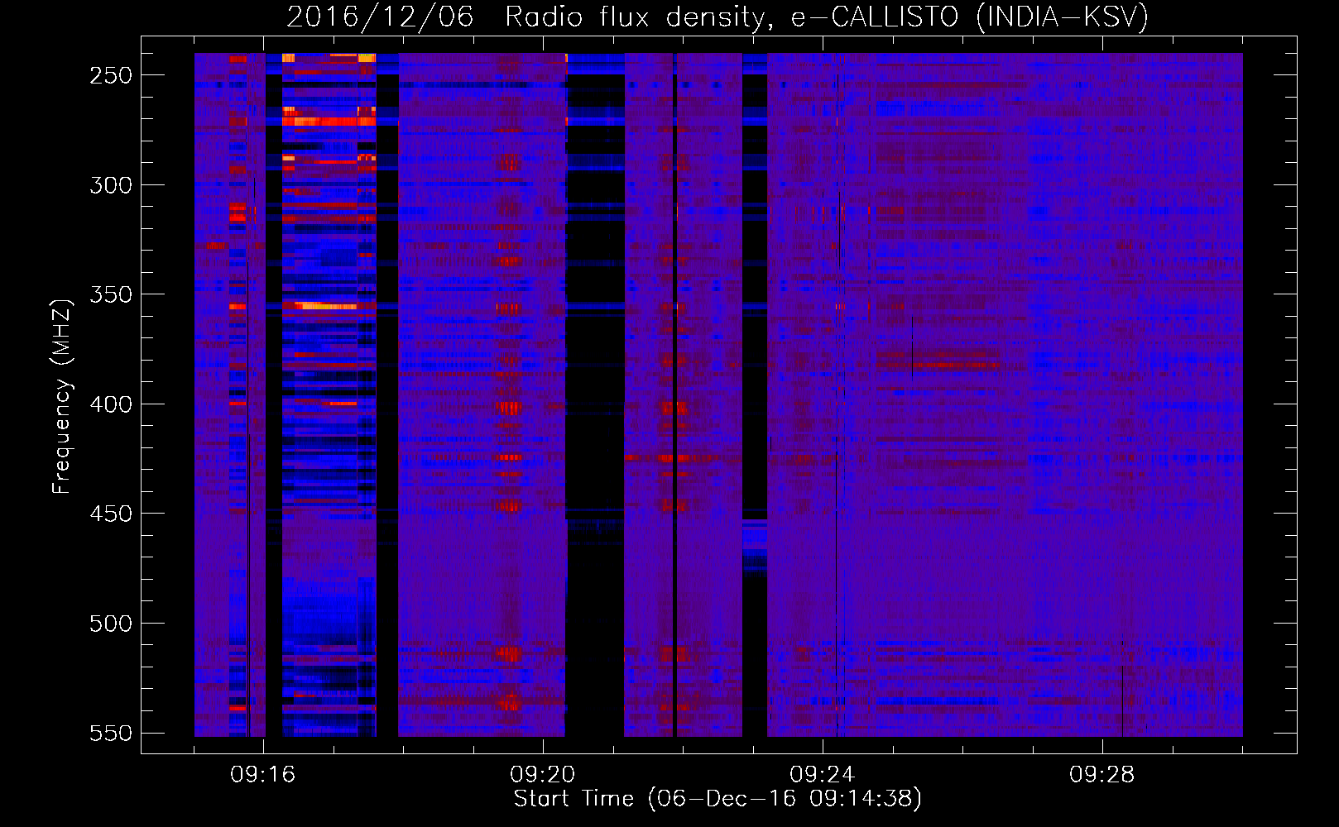Viewport: 1339px width, 827px height.
Task: Click the "Start Time (06-Dec-16 09:14:38)" axis label
Action: (x=717, y=799)
